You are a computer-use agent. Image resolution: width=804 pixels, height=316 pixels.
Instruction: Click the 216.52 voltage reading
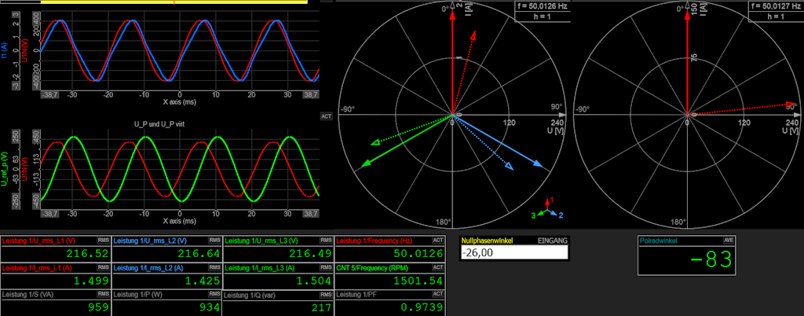pos(87,253)
